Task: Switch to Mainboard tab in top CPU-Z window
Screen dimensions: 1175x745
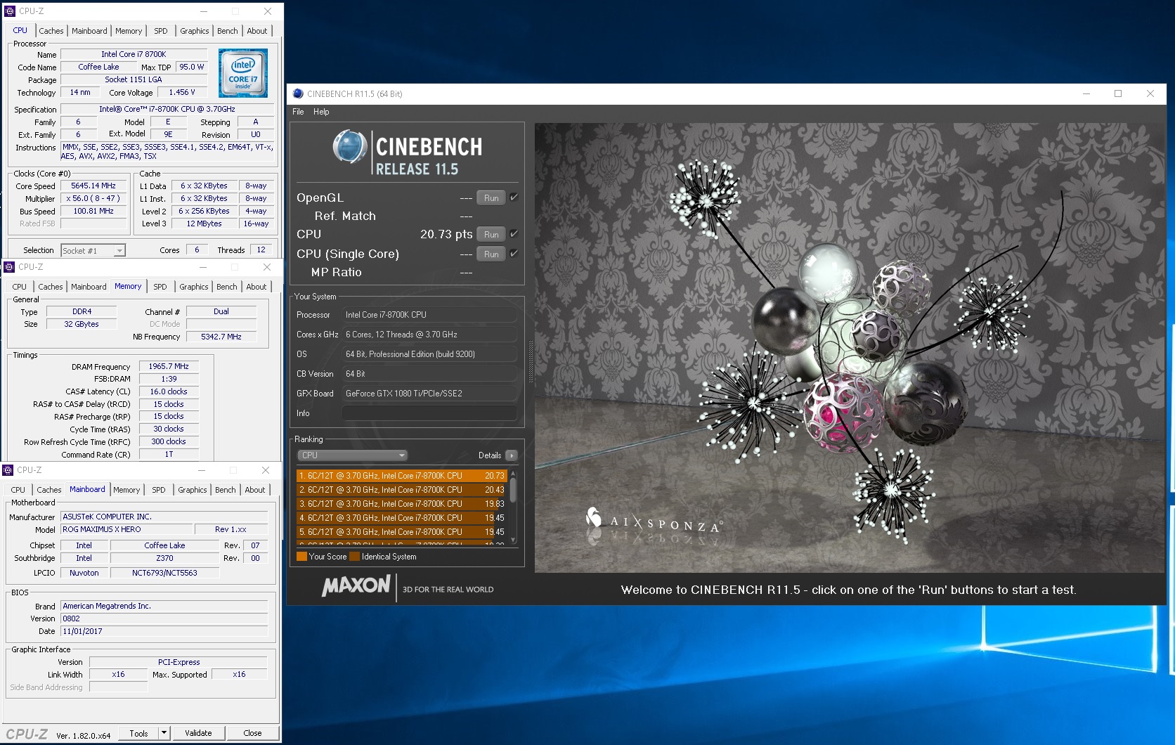Action: tap(89, 31)
